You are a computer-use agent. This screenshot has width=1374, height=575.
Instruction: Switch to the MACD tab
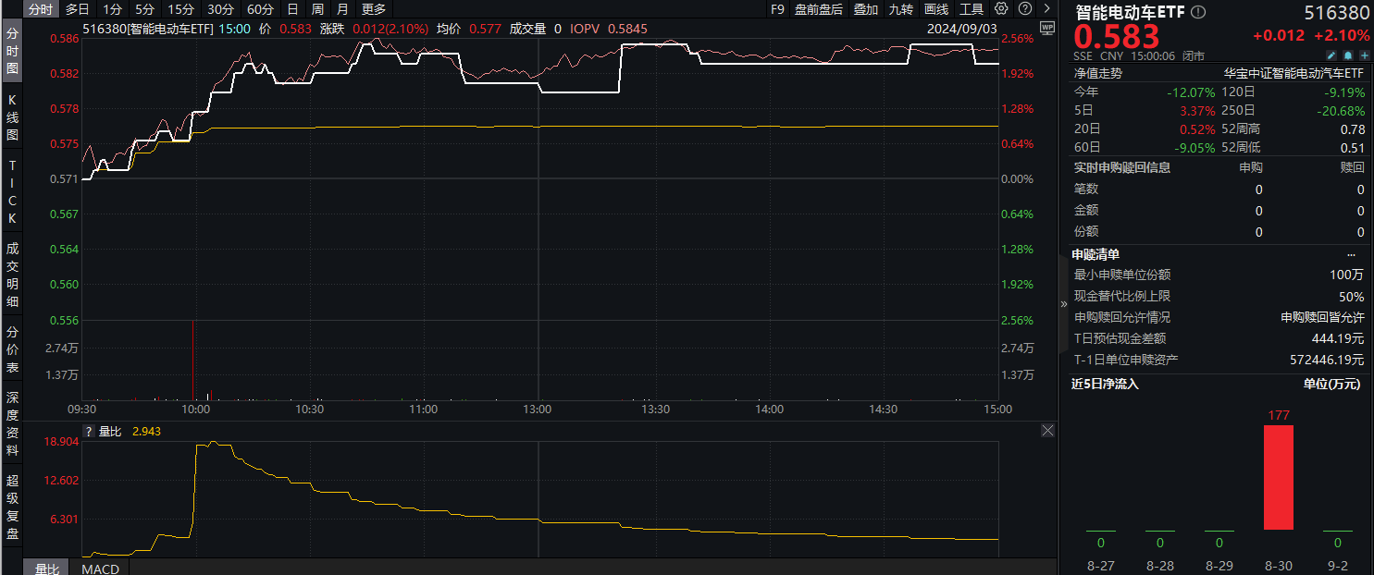point(99,569)
